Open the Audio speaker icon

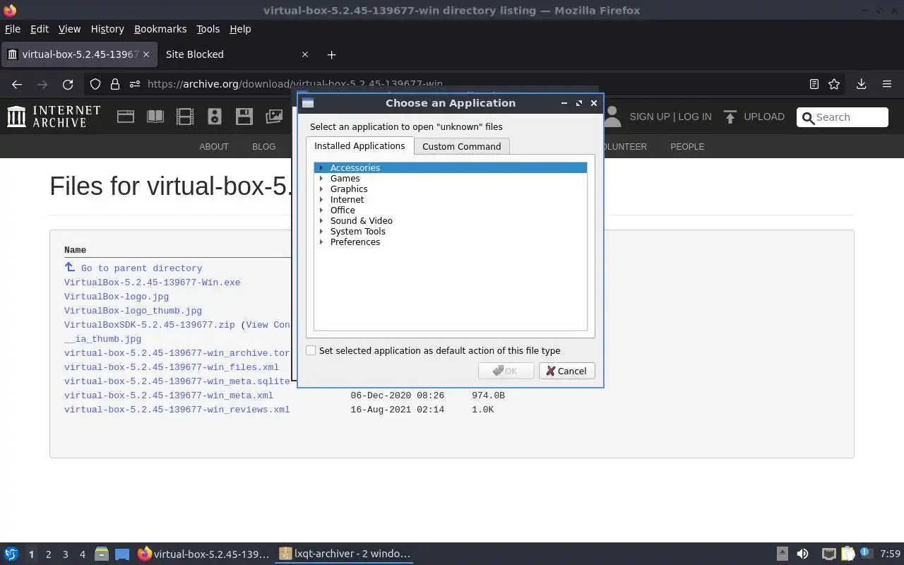coord(215,117)
